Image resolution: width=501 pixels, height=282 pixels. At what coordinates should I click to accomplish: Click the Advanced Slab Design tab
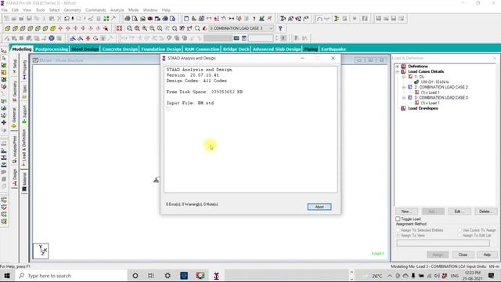276,49
